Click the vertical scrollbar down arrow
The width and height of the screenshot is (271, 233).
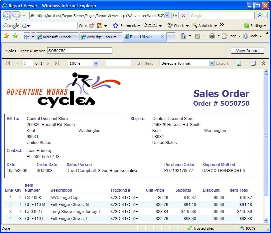tap(266, 220)
